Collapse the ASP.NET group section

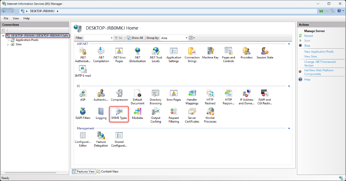(x=289, y=44)
